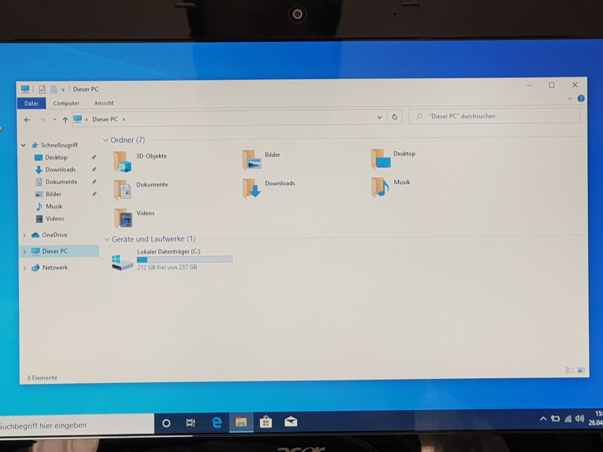Open address bar history dropdown
Screen dimensions: 603x452
tap(380, 118)
